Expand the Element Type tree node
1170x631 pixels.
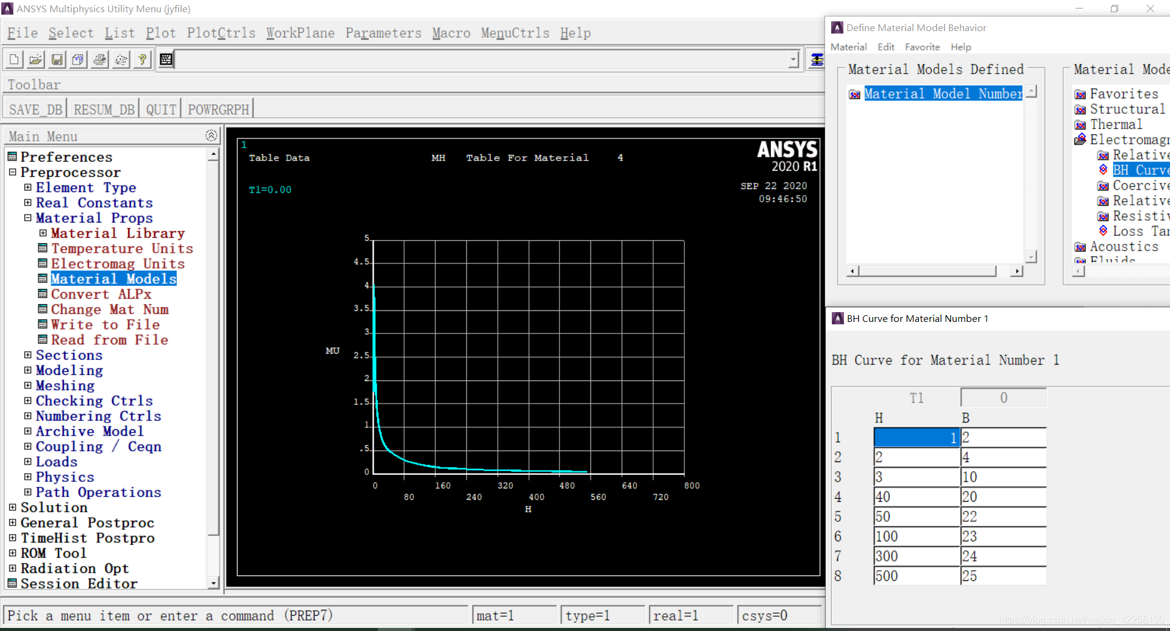[27, 187]
